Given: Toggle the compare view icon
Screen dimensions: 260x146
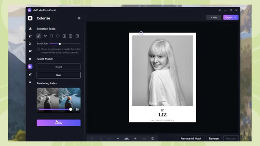Looking at the screenshot, I should [x=153, y=139].
